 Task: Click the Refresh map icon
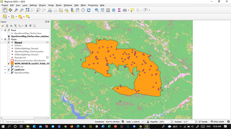(x=88, y=10)
